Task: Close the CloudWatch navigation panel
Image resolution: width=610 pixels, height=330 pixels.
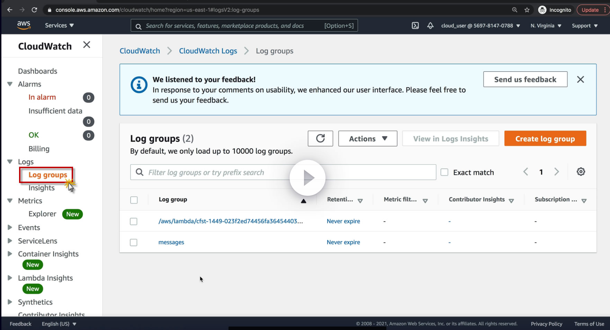Action: (87, 45)
